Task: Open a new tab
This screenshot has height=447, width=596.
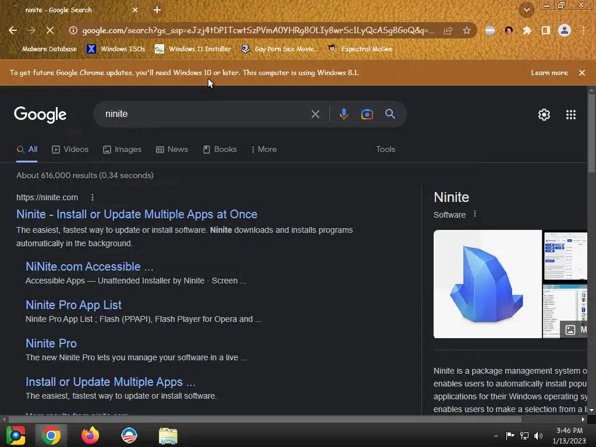Action: coord(157,10)
